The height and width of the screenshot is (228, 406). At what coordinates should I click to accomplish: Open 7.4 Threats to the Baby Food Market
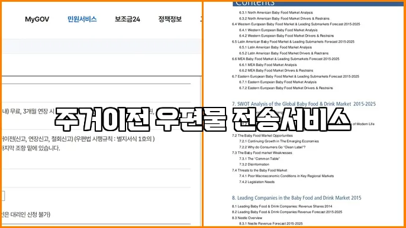point(259,170)
